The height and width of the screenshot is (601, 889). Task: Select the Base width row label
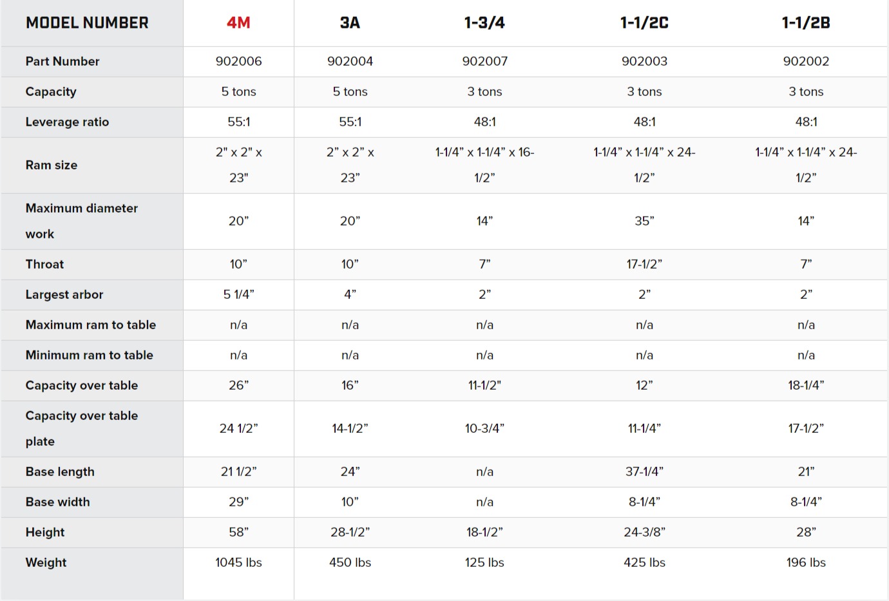58,502
